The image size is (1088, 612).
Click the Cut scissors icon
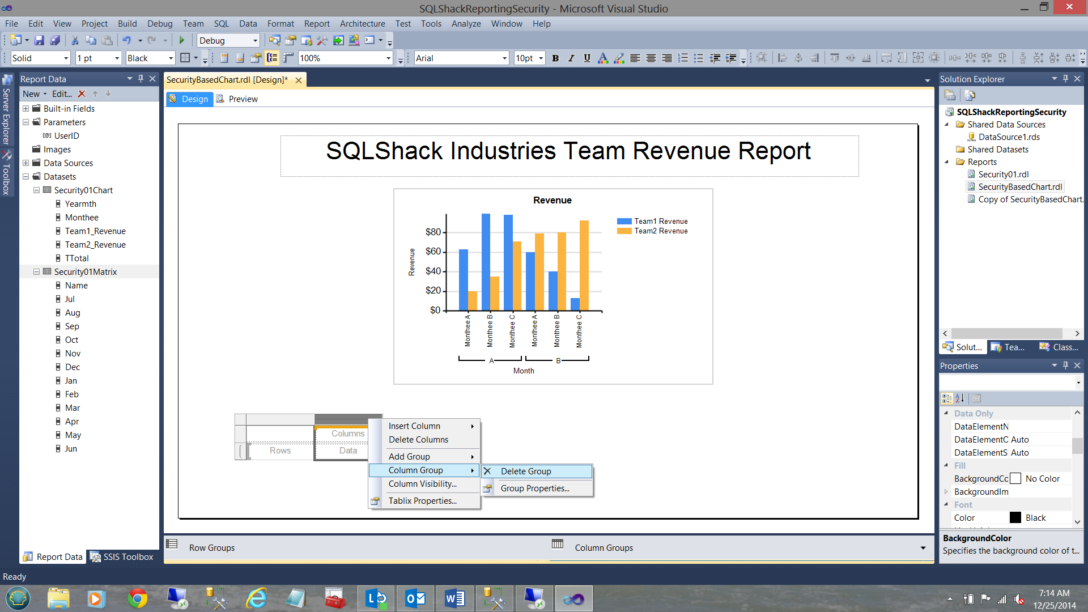coord(74,40)
